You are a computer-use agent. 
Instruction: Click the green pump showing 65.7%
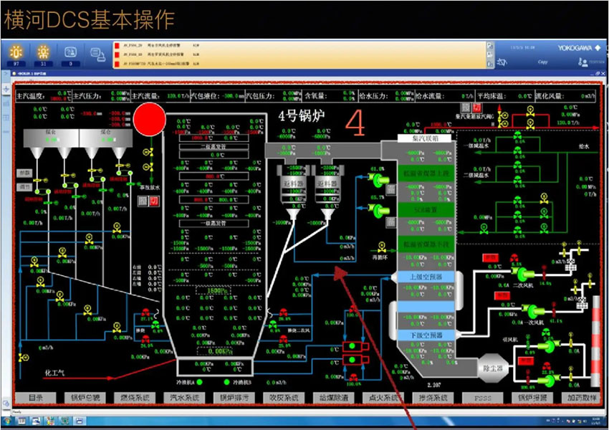(x=378, y=211)
